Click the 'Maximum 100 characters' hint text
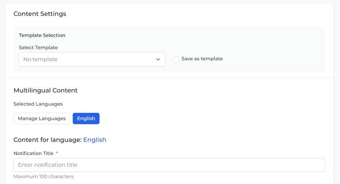 click(43, 176)
